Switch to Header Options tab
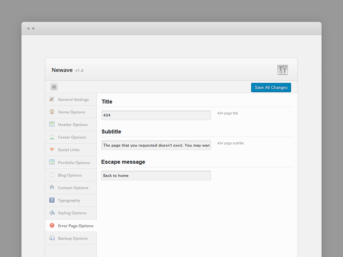Screen dimensions: 343x257 point(71,125)
